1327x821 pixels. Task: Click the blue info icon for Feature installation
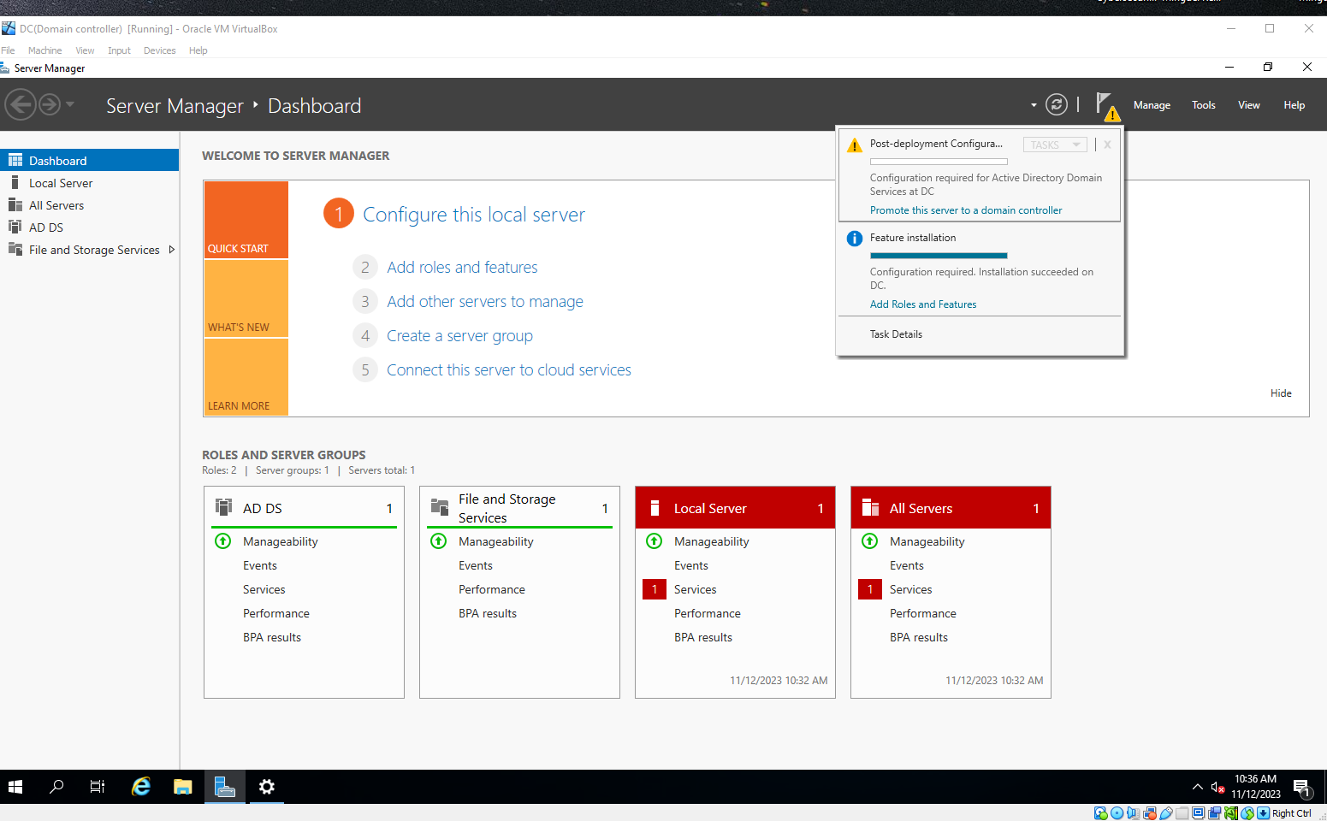(x=854, y=239)
